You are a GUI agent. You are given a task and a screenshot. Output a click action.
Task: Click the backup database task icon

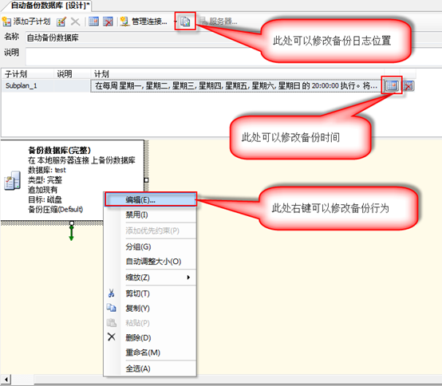pos(12,180)
